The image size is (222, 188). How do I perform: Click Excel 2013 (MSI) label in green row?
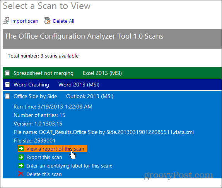[x=102, y=73]
